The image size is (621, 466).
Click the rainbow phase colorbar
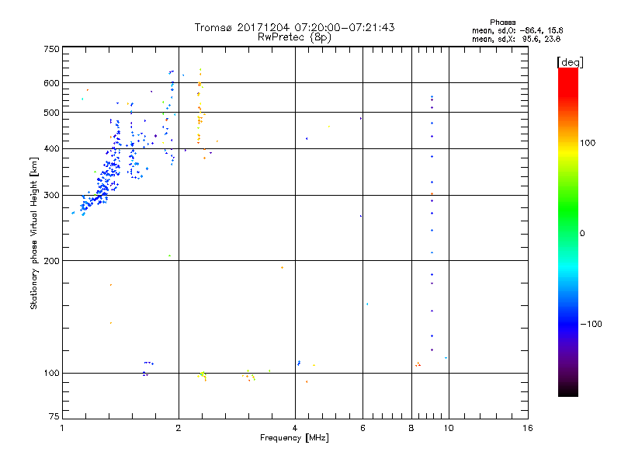pos(568,232)
